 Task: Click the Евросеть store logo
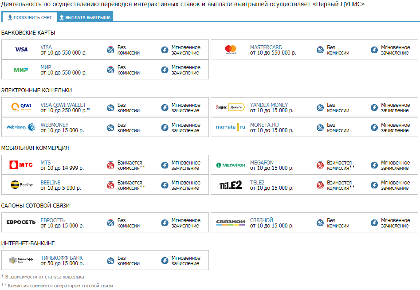(x=21, y=222)
